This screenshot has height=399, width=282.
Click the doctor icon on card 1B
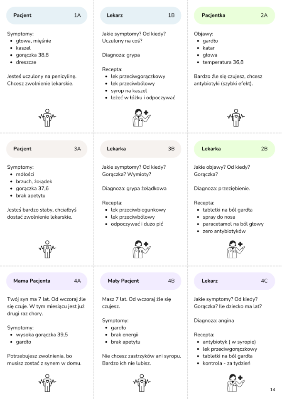pos(141,118)
